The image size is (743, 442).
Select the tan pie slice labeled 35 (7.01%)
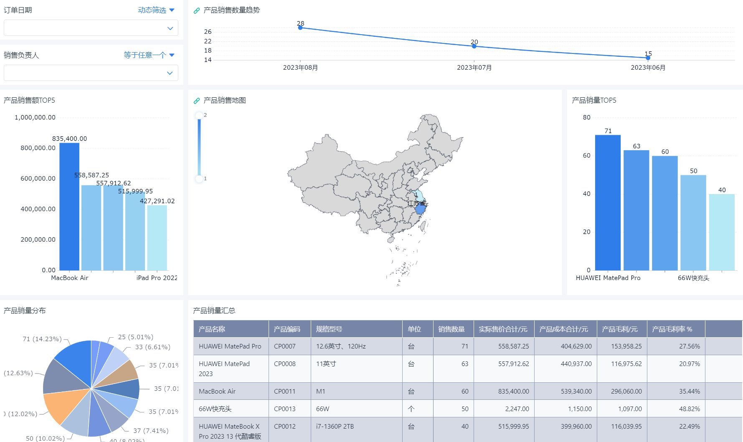124,373
